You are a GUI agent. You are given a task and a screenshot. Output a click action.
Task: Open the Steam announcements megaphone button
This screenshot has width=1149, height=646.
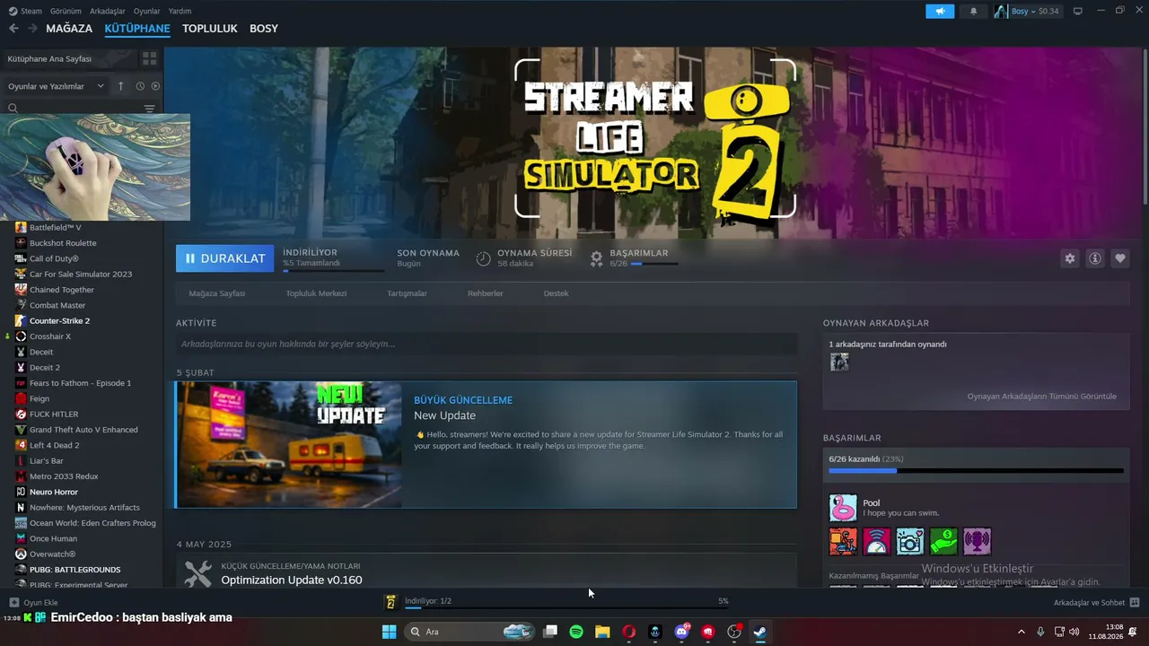click(x=940, y=11)
